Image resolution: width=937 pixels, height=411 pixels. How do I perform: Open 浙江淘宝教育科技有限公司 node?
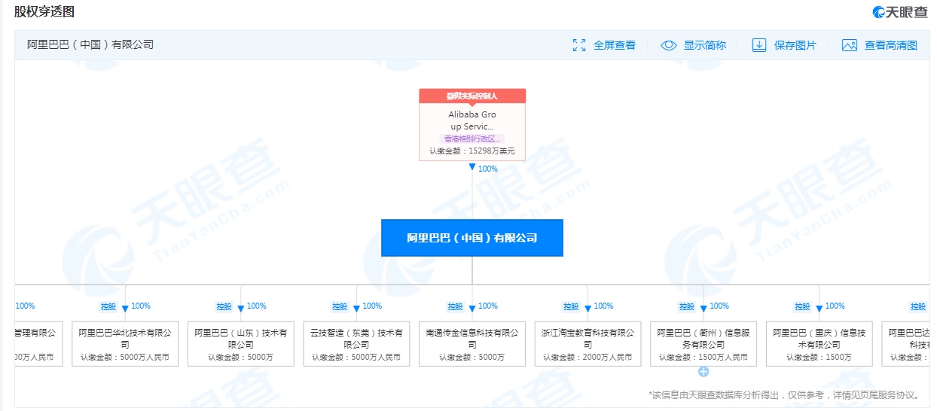(588, 344)
